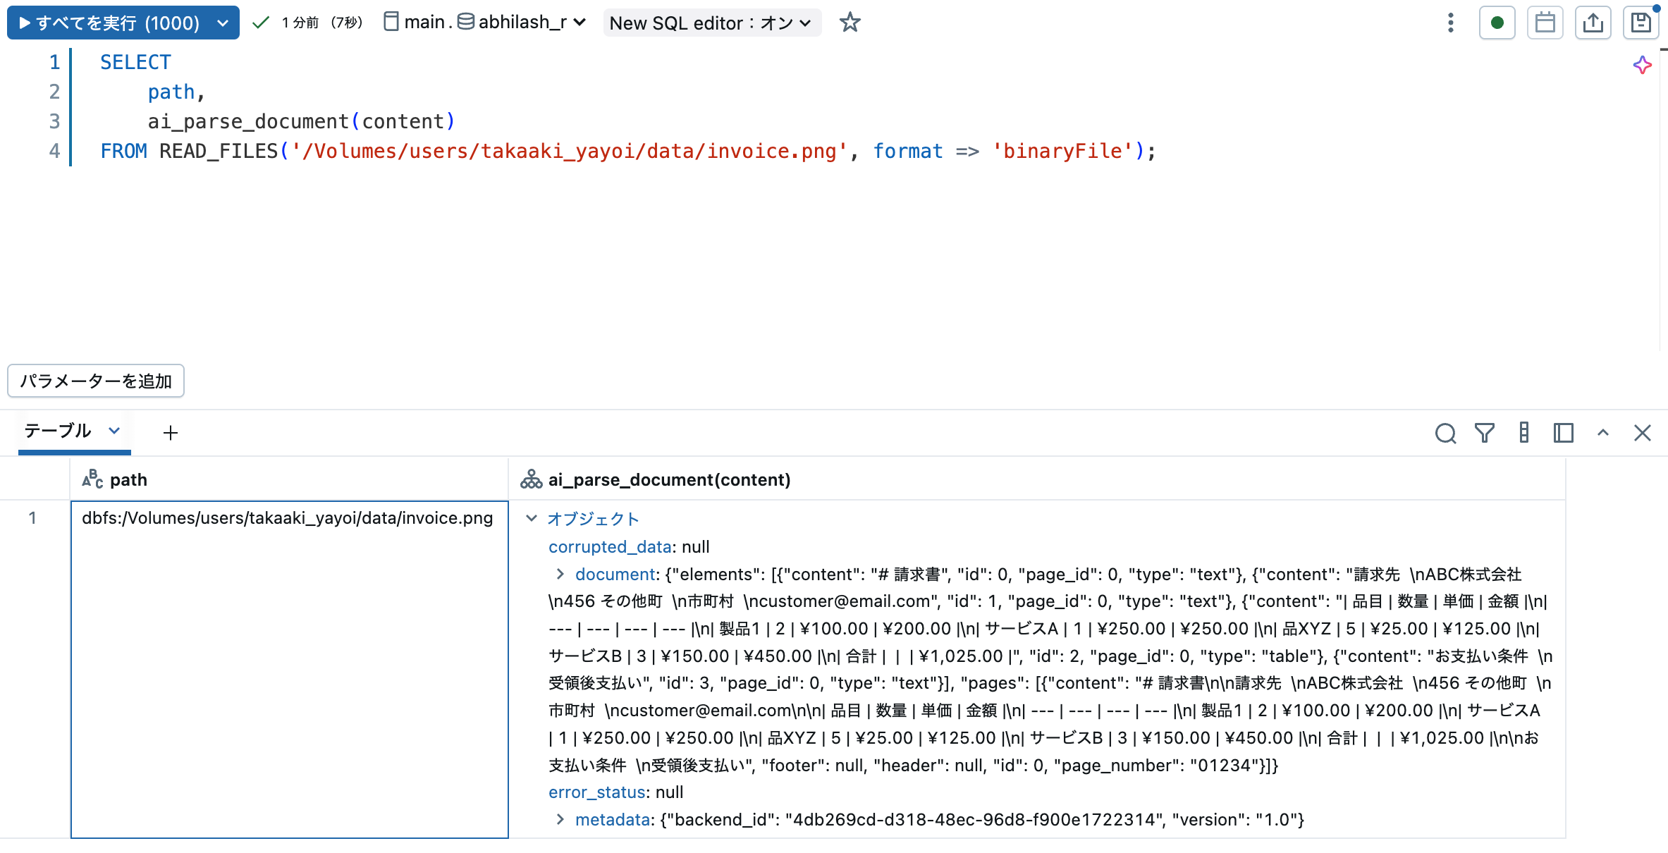
Task: Open the three-dot overflow menu
Action: coord(1450,22)
